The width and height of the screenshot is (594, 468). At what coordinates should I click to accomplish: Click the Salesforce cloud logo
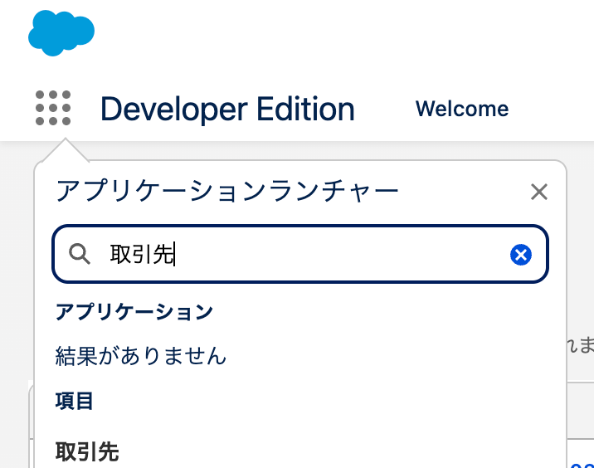pyautogui.click(x=61, y=33)
